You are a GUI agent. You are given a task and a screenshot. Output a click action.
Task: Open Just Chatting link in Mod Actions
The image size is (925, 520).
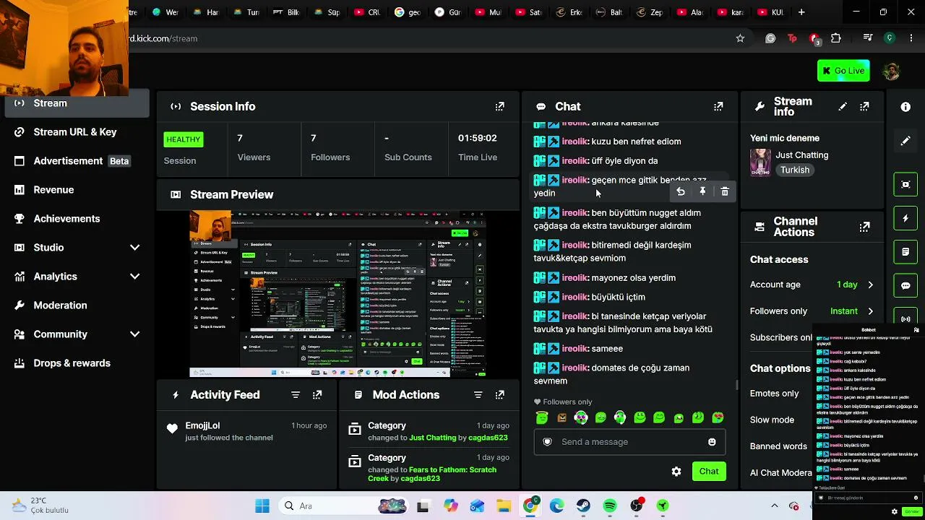pos(432,438)
